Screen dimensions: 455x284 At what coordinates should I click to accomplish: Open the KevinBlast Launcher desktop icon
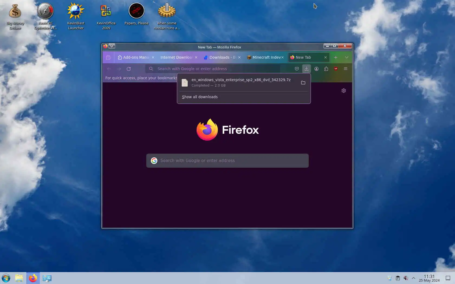[x=76, y=16]
